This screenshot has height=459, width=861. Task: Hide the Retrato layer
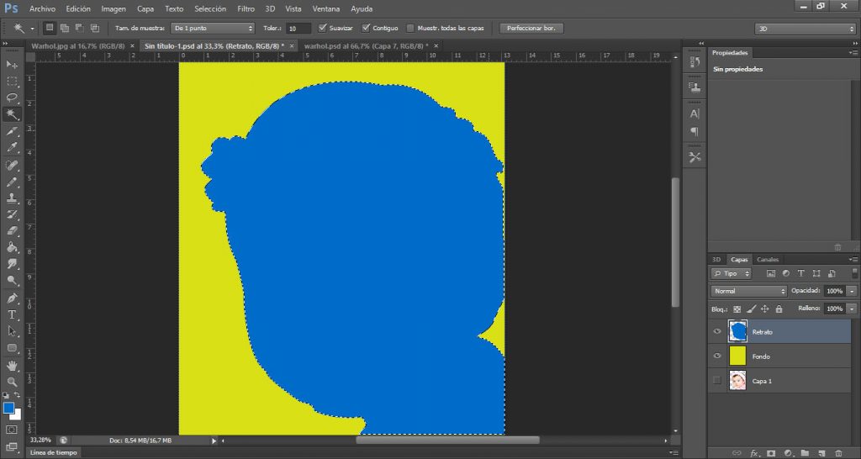pos(717,332)
